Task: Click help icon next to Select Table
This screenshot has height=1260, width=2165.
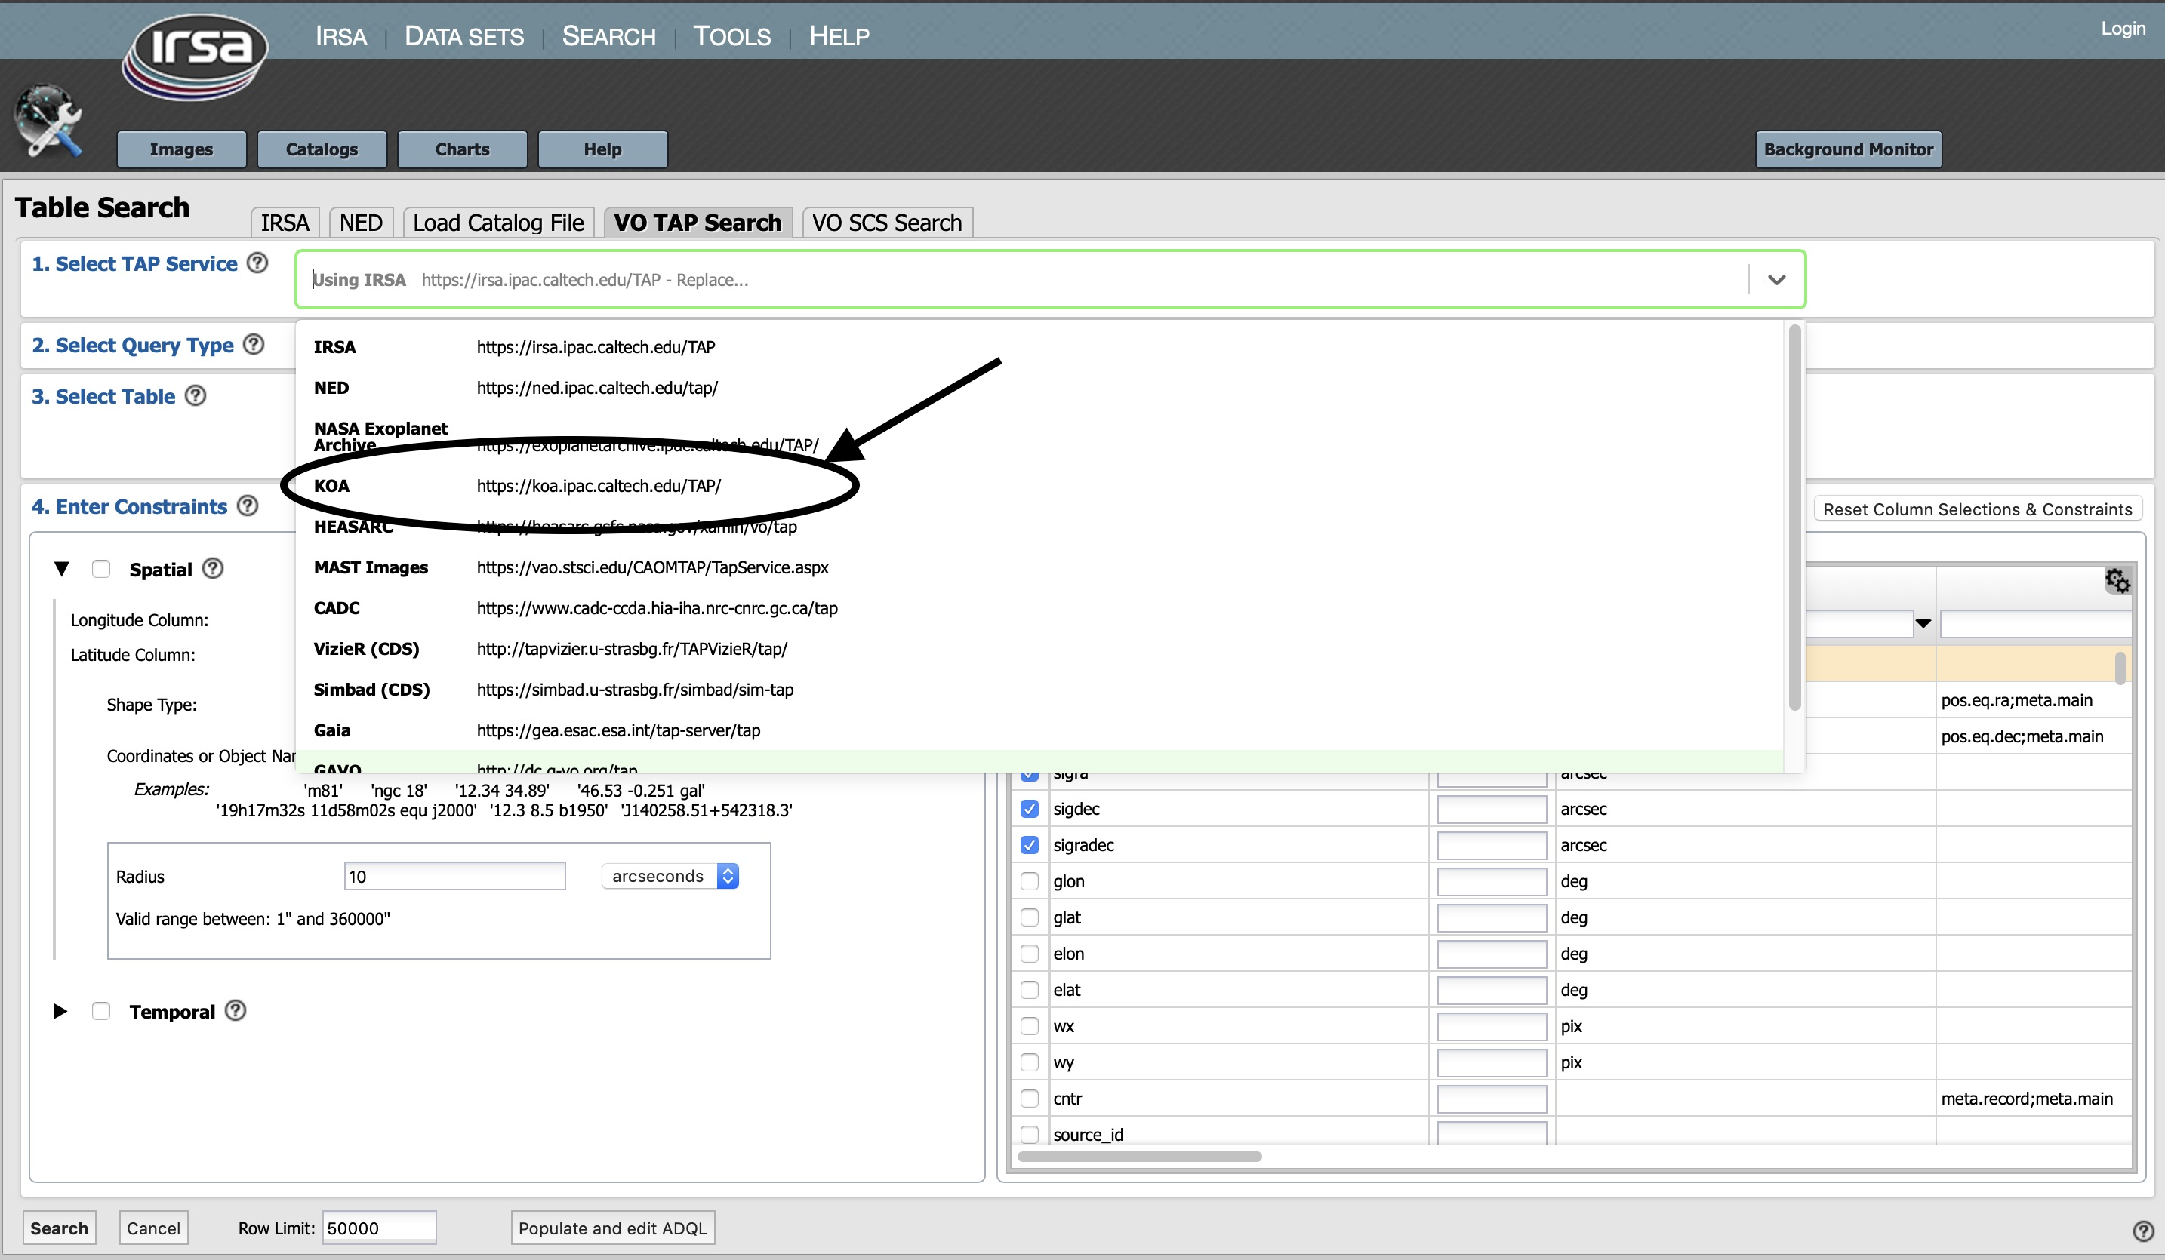Action: click(196, 396)
